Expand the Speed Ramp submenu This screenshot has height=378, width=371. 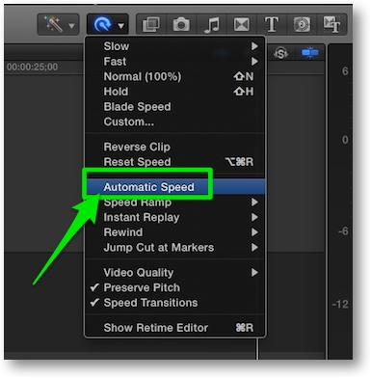tap(175, 202)
